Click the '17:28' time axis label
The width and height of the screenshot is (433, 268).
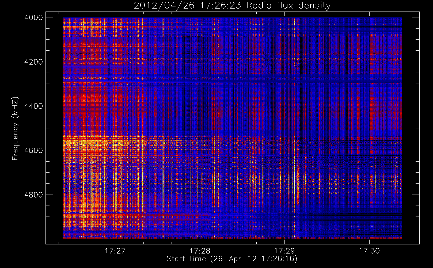(200, 251)
